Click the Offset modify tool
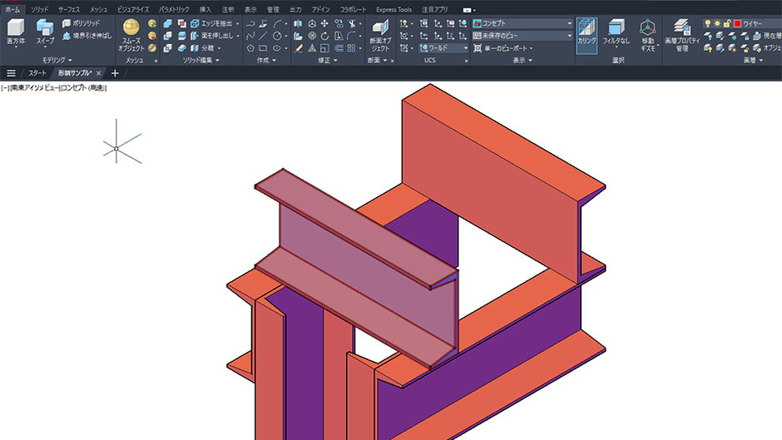This screenshot has height=440, width=782. [x=339, y=48]
